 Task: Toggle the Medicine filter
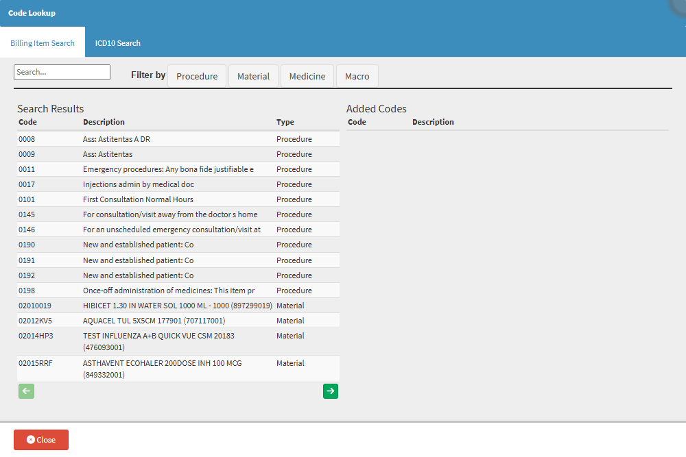[307, 76]
